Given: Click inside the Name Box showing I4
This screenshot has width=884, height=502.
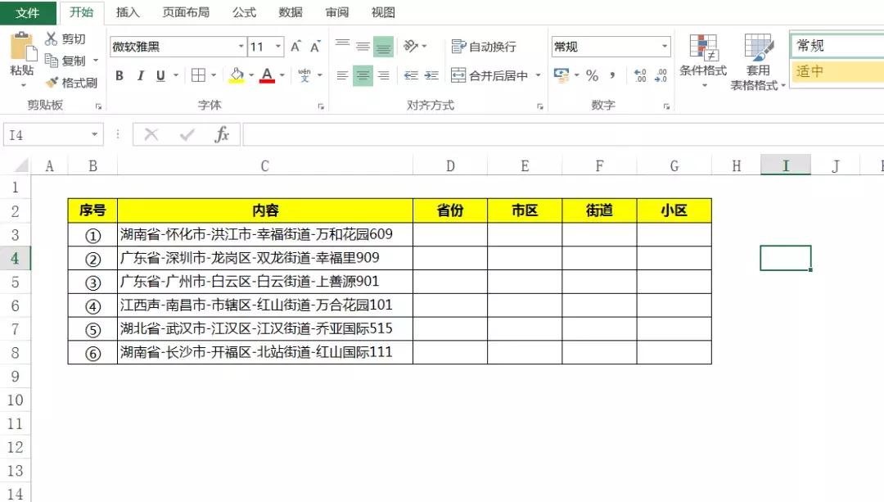Looking at the screenshot, I should pos(45,134).
